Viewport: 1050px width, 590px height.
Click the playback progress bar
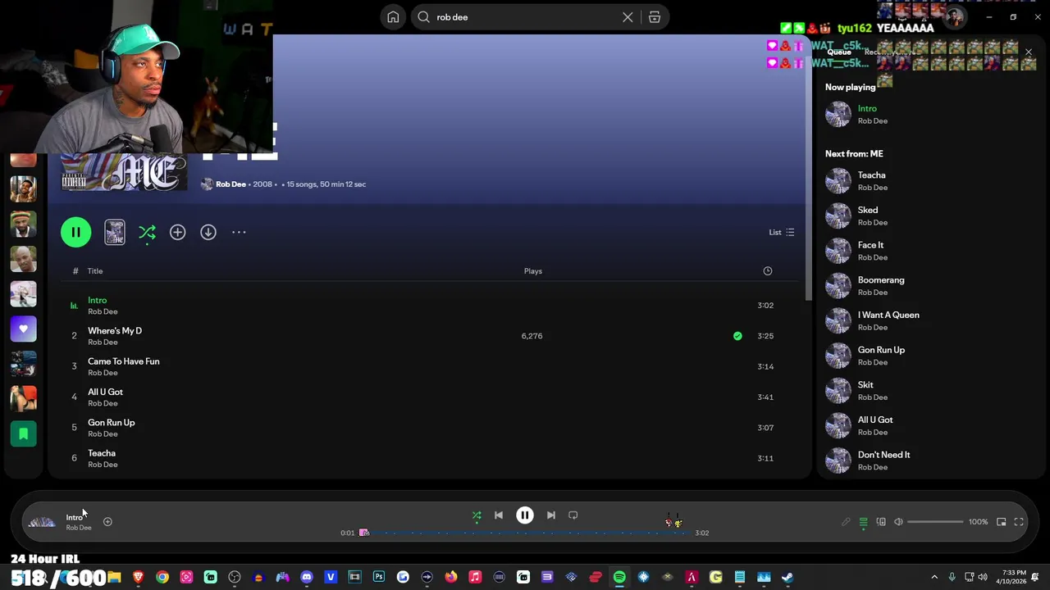coord(525,533)
